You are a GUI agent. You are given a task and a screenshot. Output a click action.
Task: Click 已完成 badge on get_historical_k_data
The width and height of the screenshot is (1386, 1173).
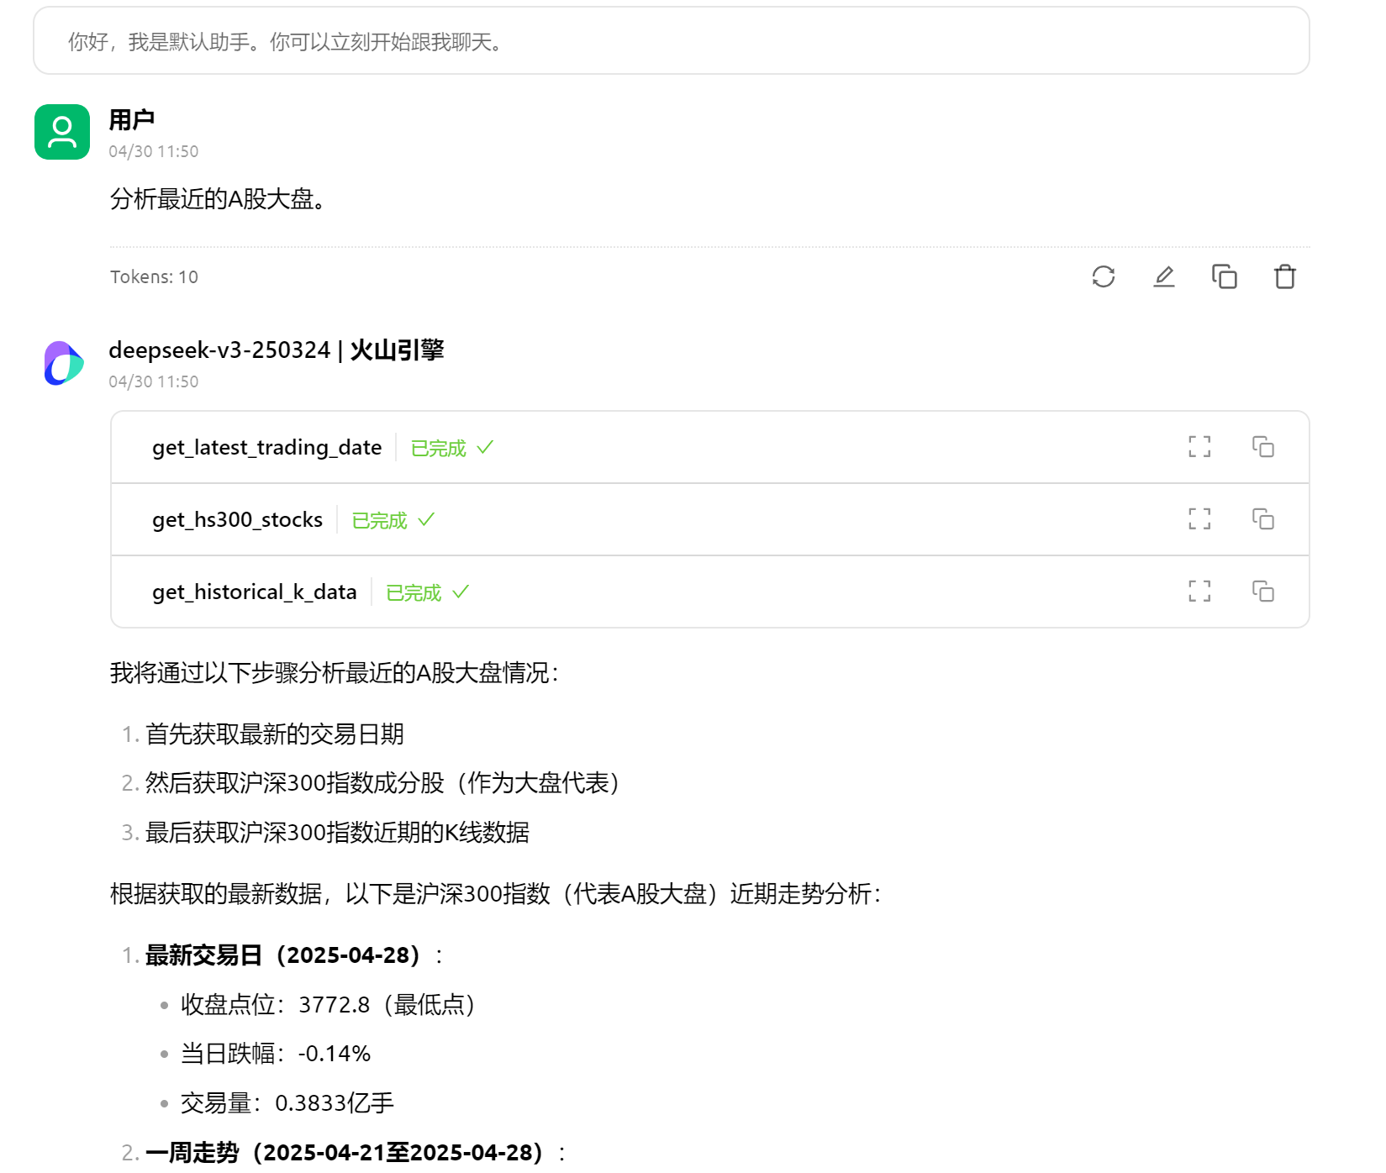414,592
